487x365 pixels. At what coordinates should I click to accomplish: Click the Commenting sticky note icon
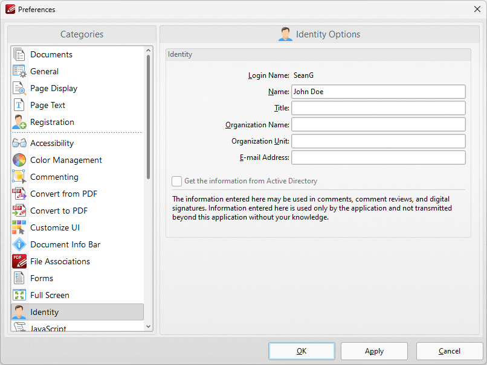pos(19,177)
